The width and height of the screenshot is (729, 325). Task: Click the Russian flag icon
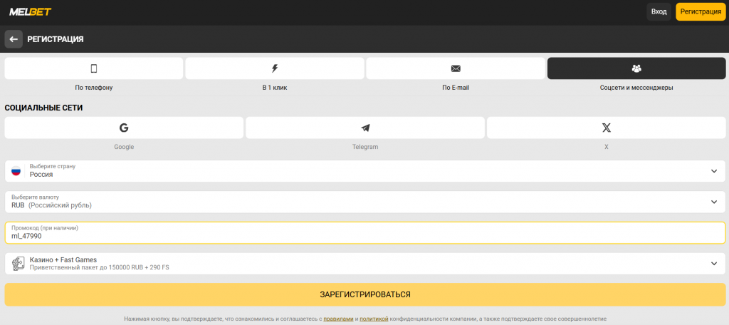click(x=16, y=171)
